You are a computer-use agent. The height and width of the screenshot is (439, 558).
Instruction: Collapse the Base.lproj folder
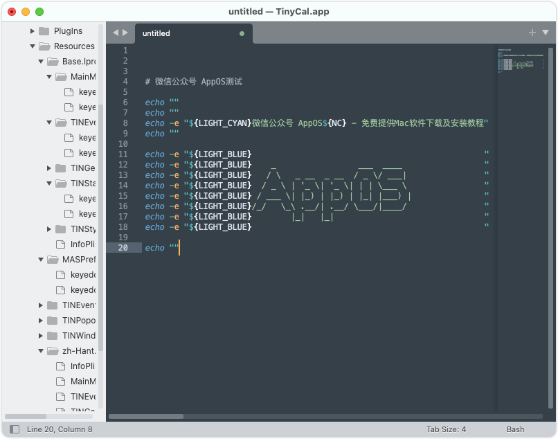(41, 62)
